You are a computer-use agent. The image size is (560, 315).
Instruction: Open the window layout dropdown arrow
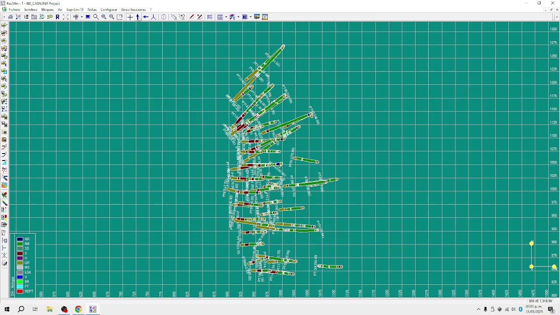point(250,17)
